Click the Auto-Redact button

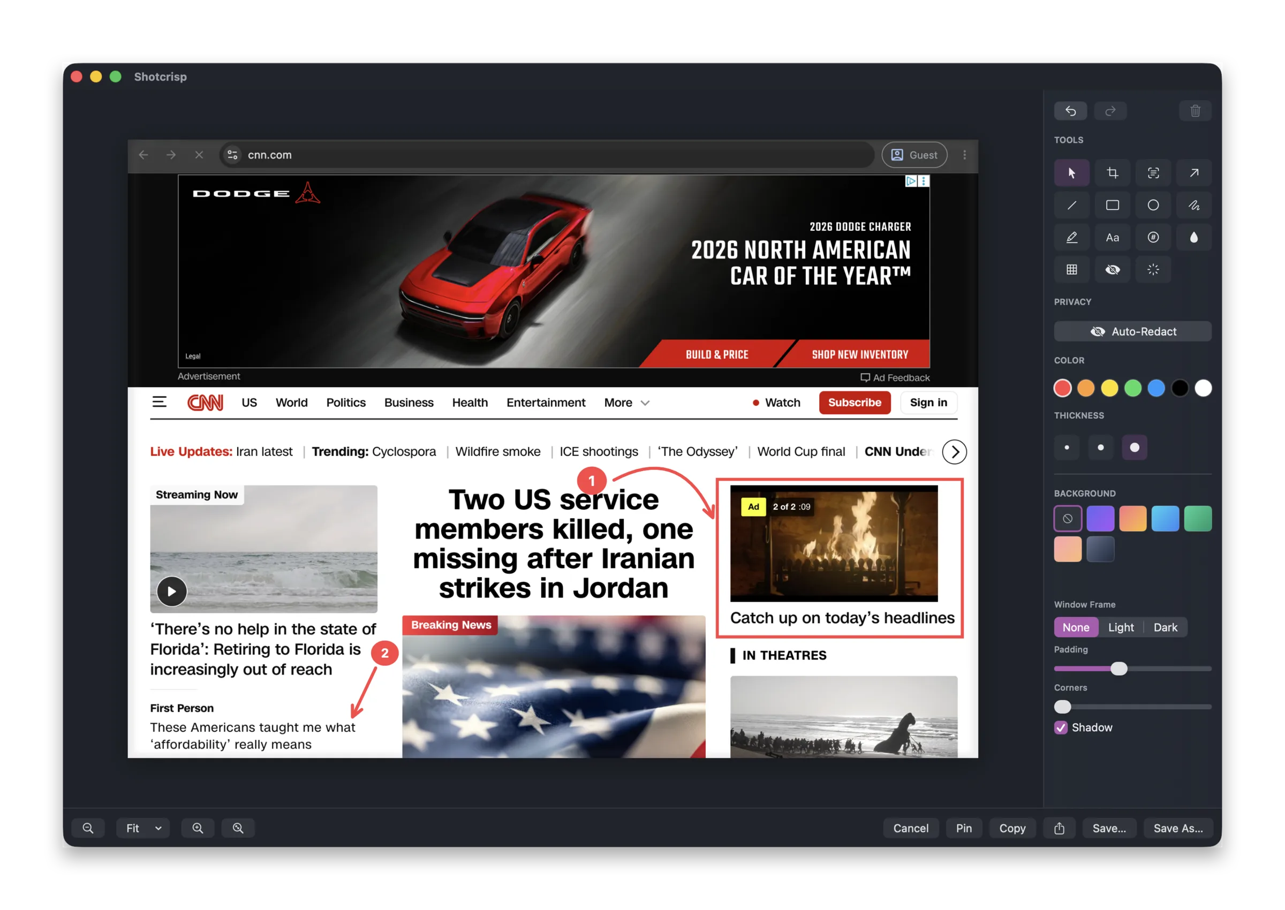click(1132, 331)
